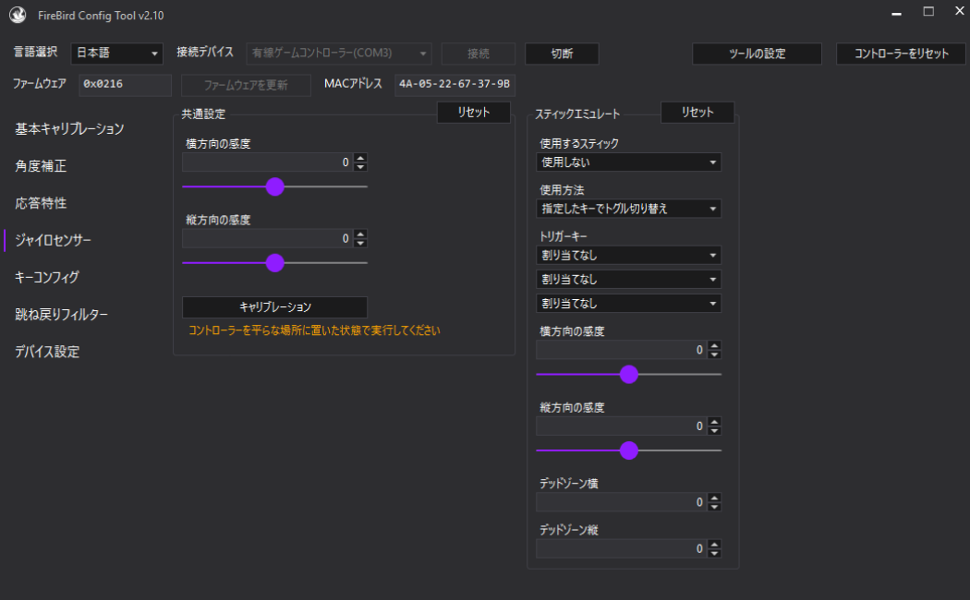Click the デッドゾーン縦 value field
The height and width of the screenshot is (600, 970).
[x=621, y=548]
